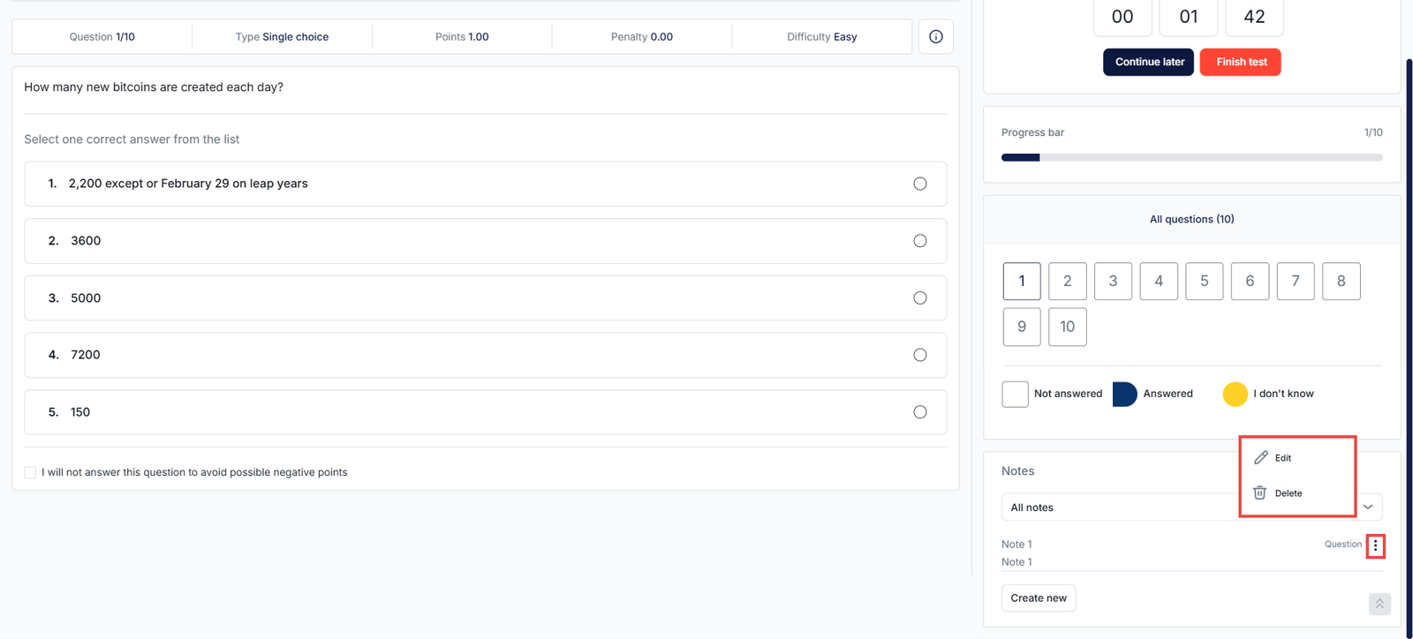Choose Delete from the note menu
1413x639 pixels.
(x=1288, y=493)
